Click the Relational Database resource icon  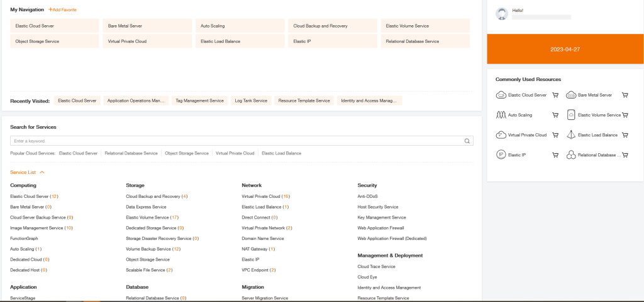pyautogui.click(x=571, y=155)
